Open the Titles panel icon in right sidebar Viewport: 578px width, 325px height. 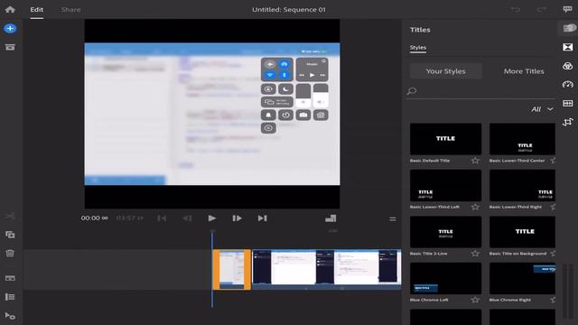click(x=568, y=28)
